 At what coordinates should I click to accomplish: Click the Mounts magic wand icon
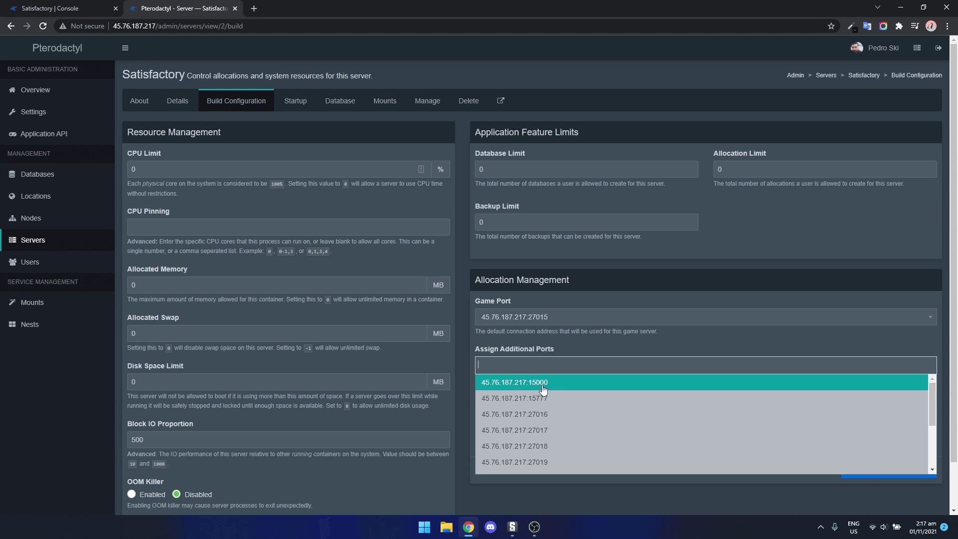[12, 302]
